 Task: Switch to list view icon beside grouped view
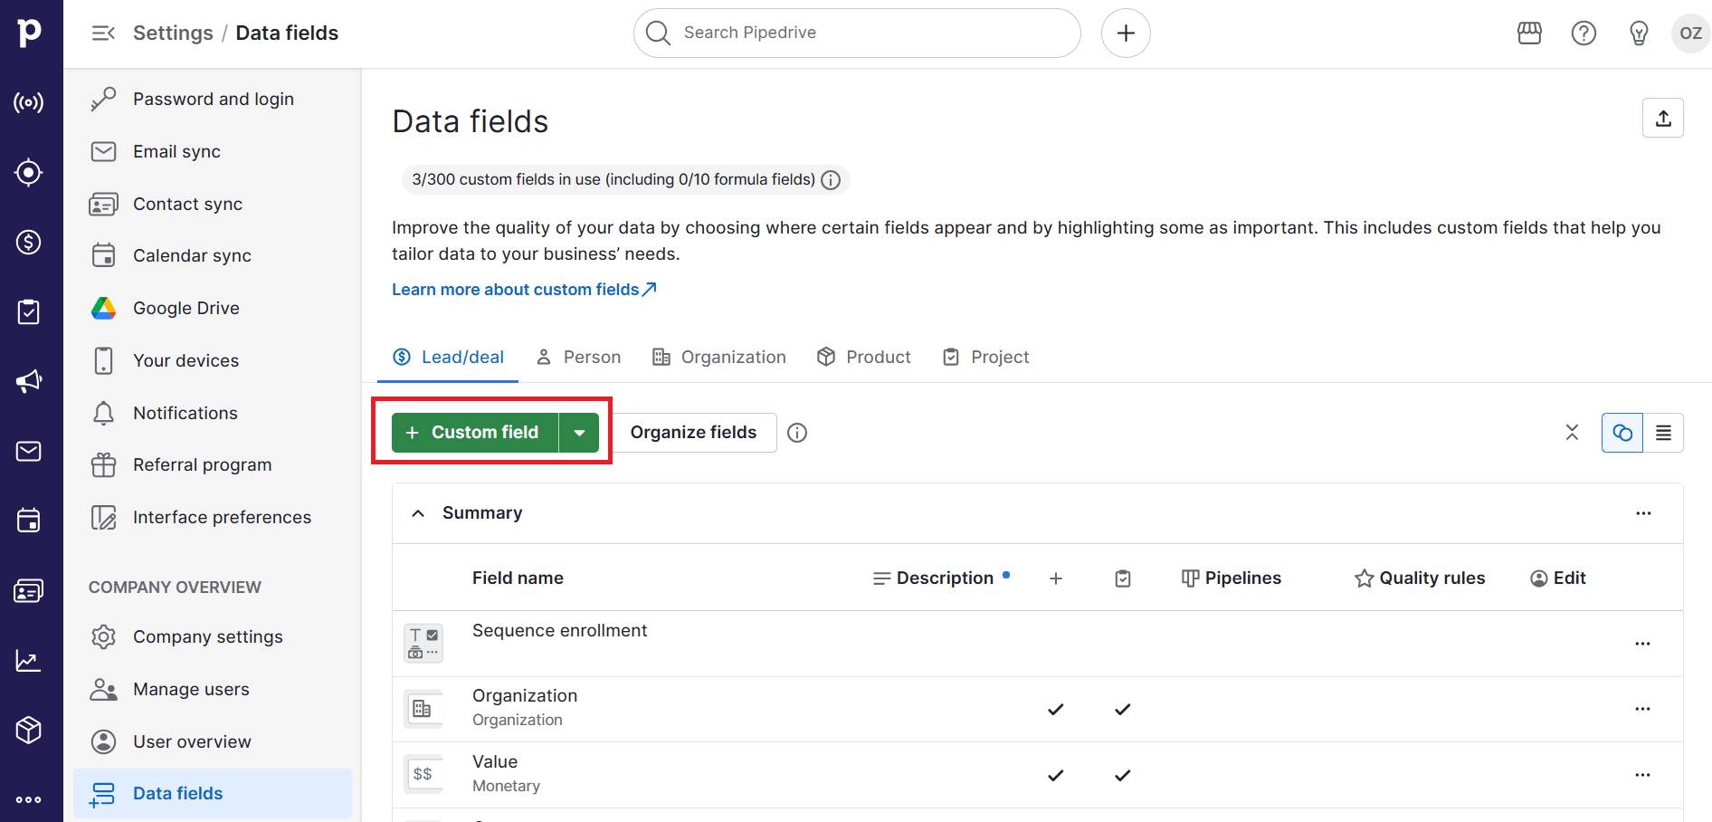1664,433
